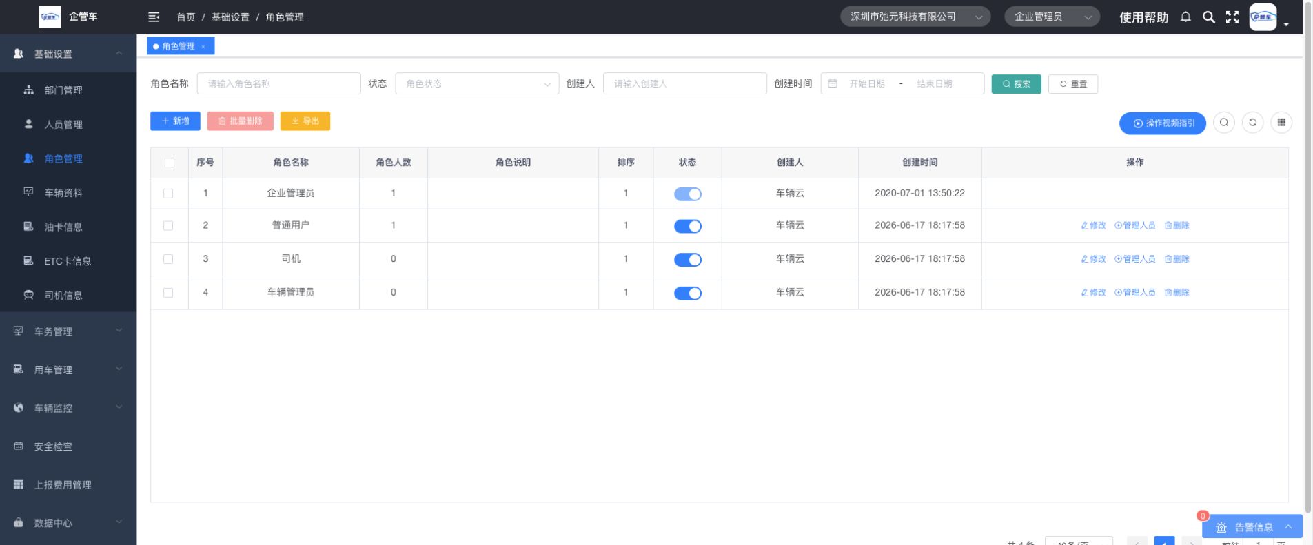
Task: Go to 首页 in the breadcrumb
Action: coord(186,17)
